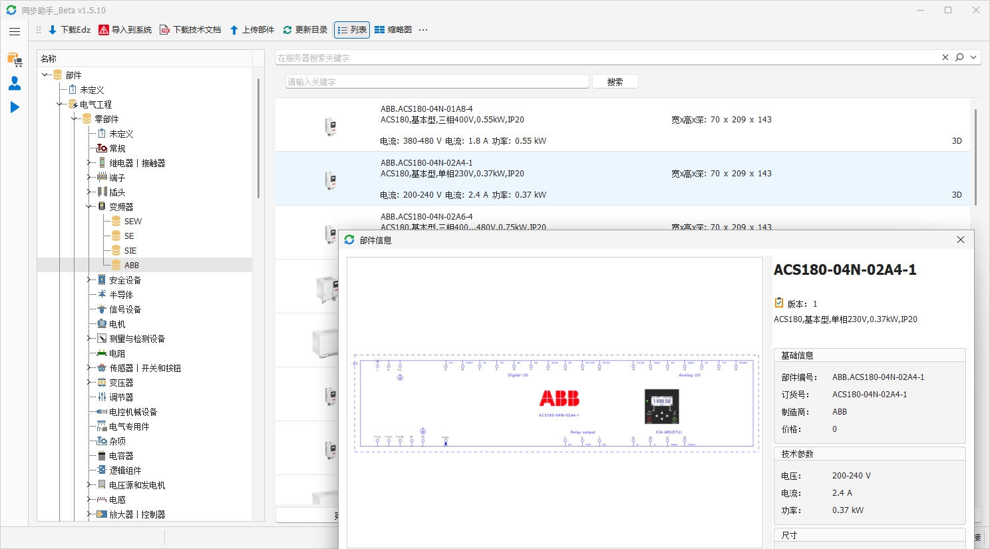This screenshot has width=990, height=549.
Task: Open the server search dropdown arrow
Action: (x=973, y=57)
